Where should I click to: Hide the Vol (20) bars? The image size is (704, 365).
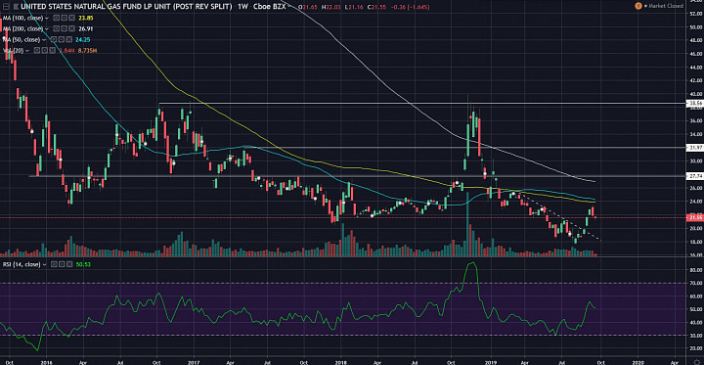37,50
